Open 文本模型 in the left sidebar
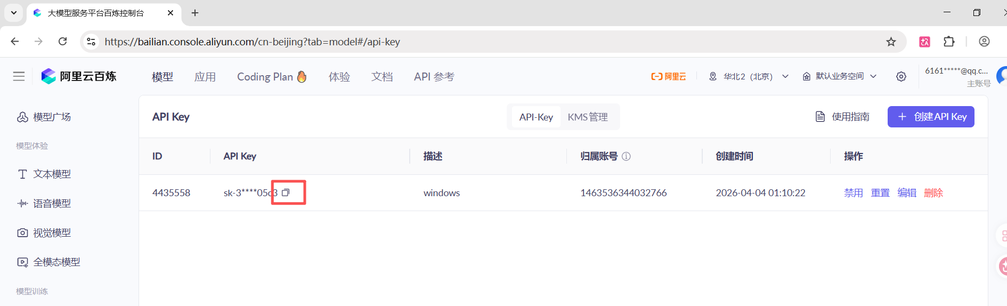 (52, 174)
